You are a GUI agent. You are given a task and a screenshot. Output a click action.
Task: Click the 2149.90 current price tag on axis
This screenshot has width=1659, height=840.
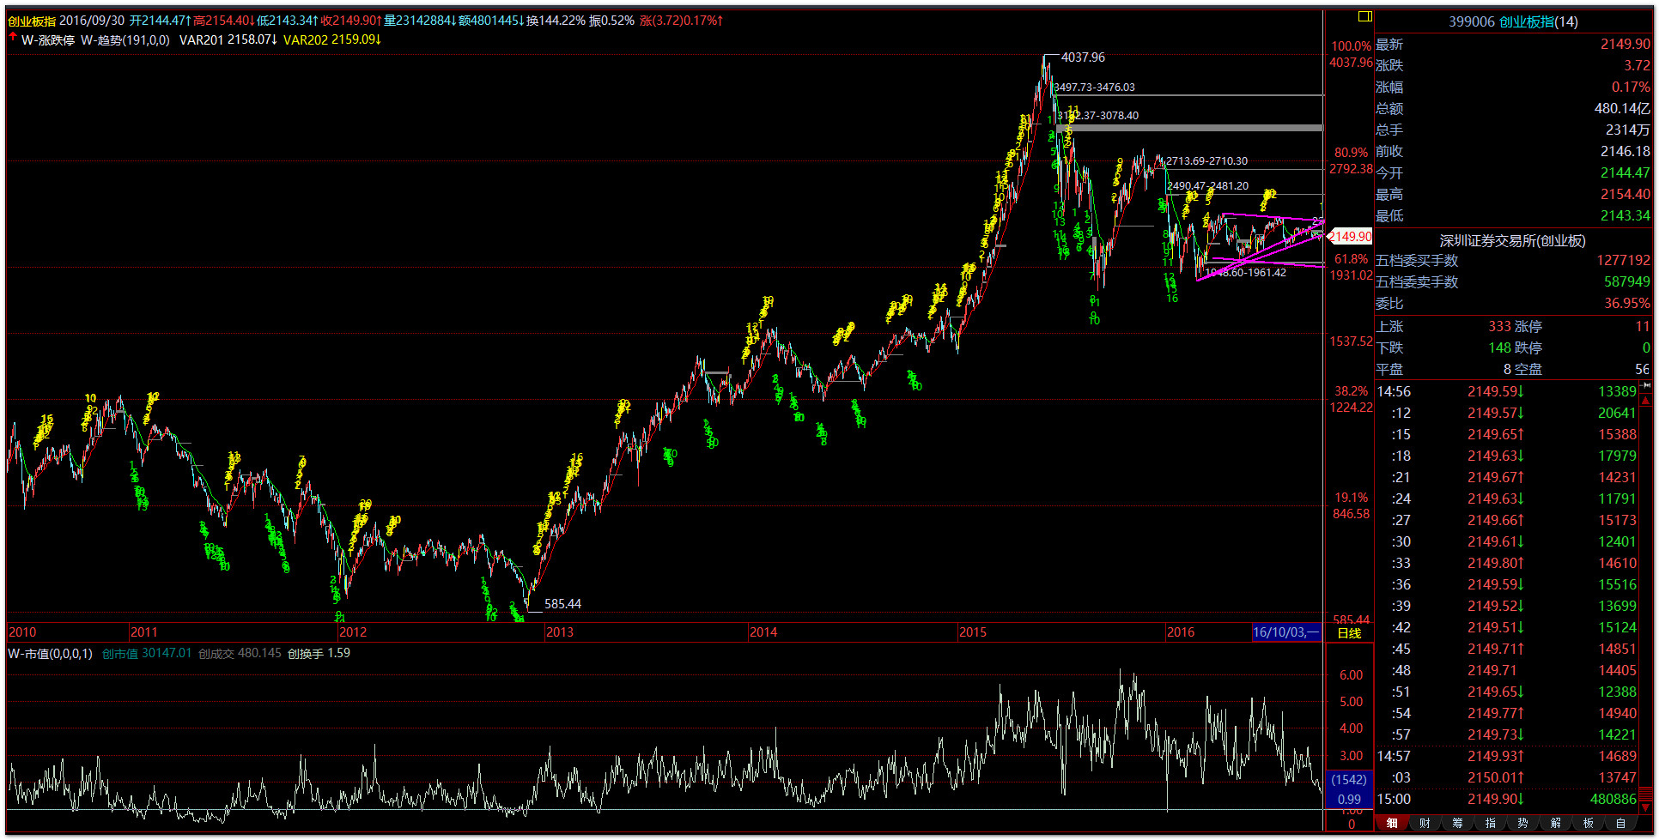click(1350, 236)
